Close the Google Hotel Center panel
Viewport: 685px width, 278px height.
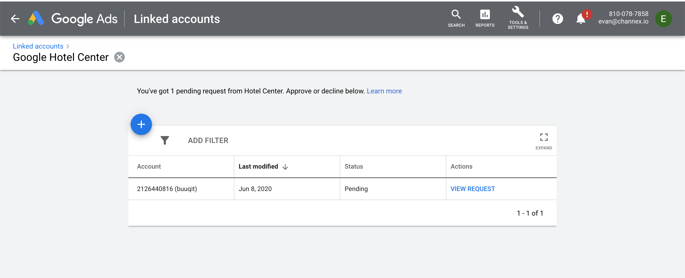click(119, 57)
